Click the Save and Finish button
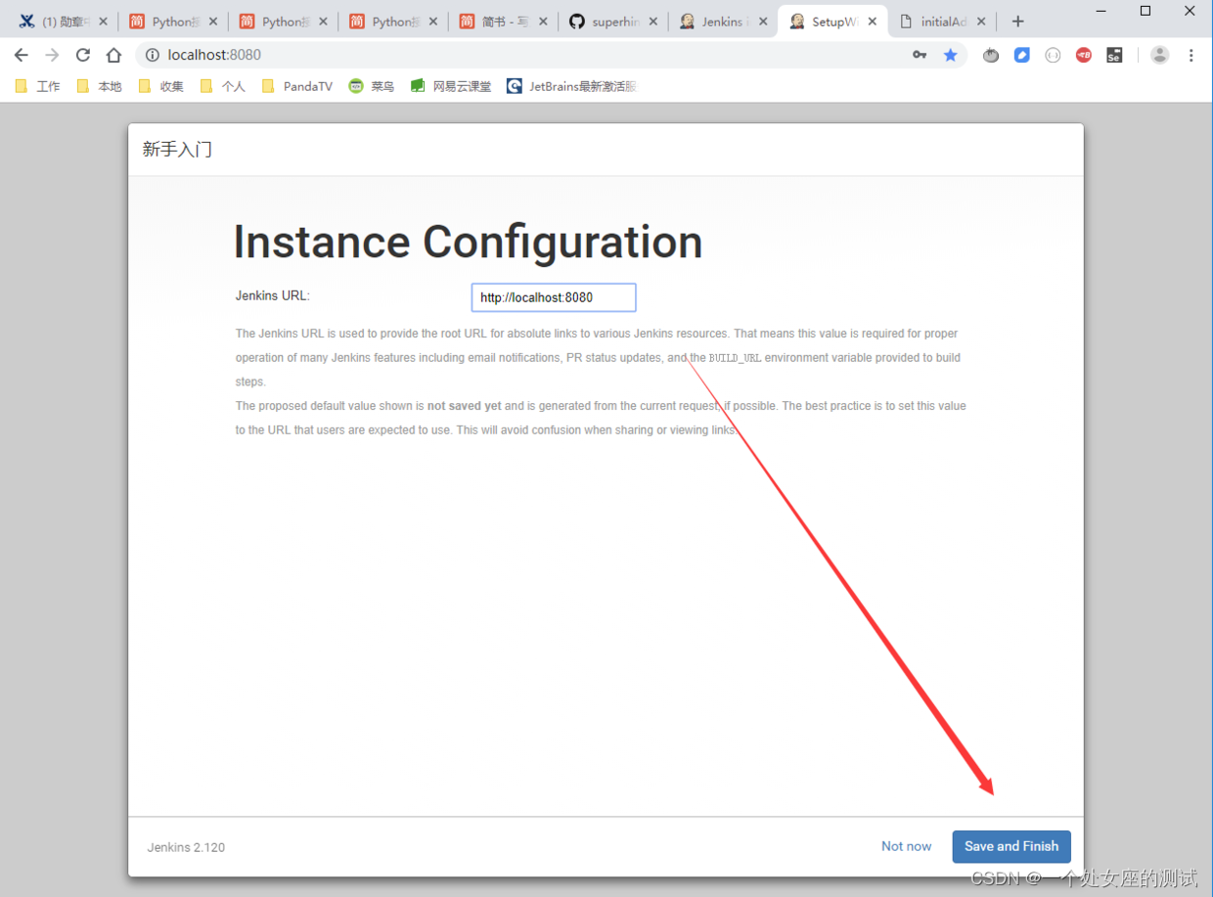This screenshot has height=897, width=1213. coord(1011,846)
